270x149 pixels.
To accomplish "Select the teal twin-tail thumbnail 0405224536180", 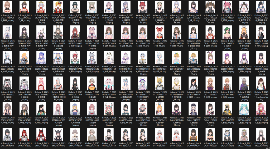I will pos(244,109).
